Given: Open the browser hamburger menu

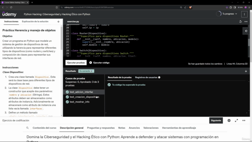Looking at the screenshot, I should pyautogui.click(x=249, y=7).
